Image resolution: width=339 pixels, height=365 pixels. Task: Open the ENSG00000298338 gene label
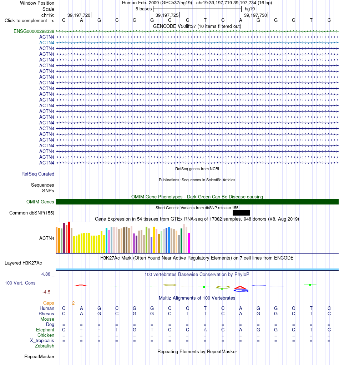coord(34,31)
